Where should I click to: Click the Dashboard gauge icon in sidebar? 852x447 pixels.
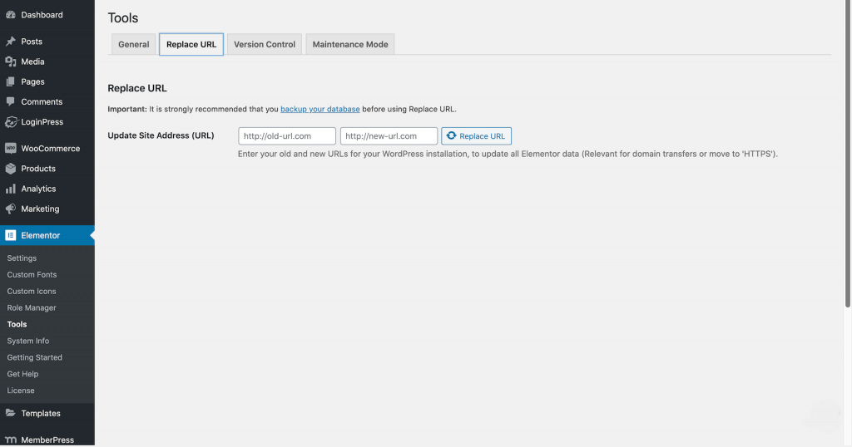pos(11,15)
